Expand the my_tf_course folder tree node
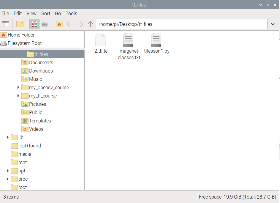This screenshot has width=280, height=203. click(x=18, y=96)
